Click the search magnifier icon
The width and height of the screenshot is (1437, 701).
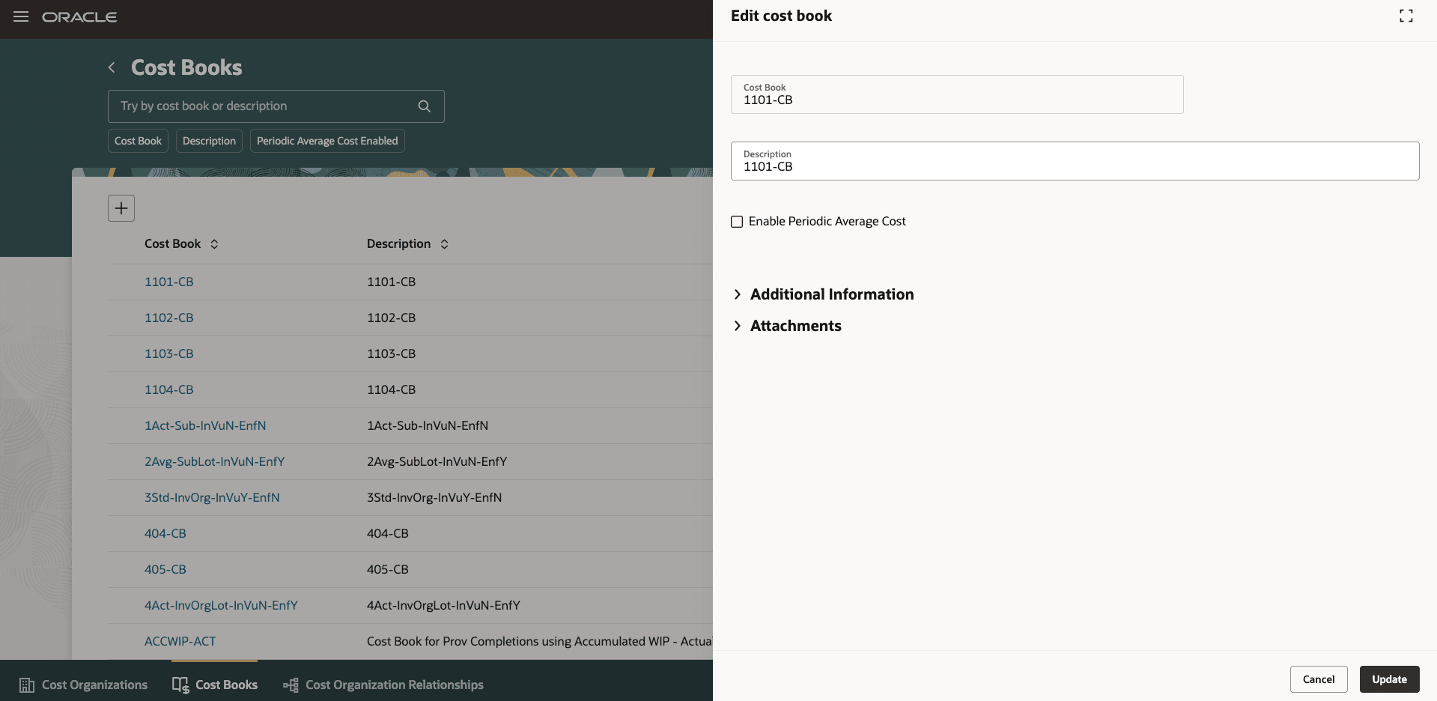(x=424, y=106)
